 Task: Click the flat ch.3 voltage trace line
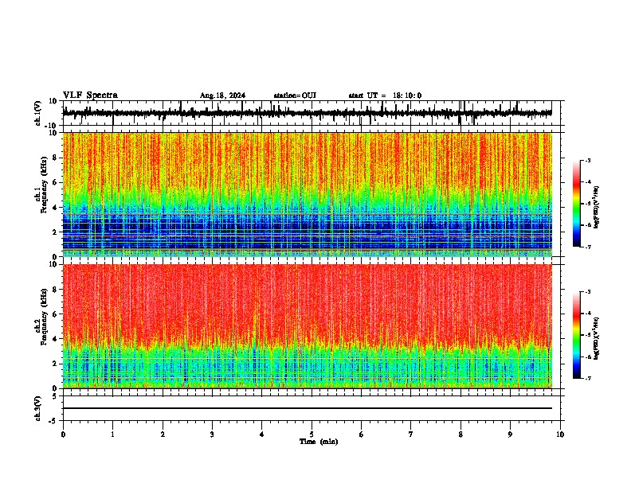tap(308, 408)
